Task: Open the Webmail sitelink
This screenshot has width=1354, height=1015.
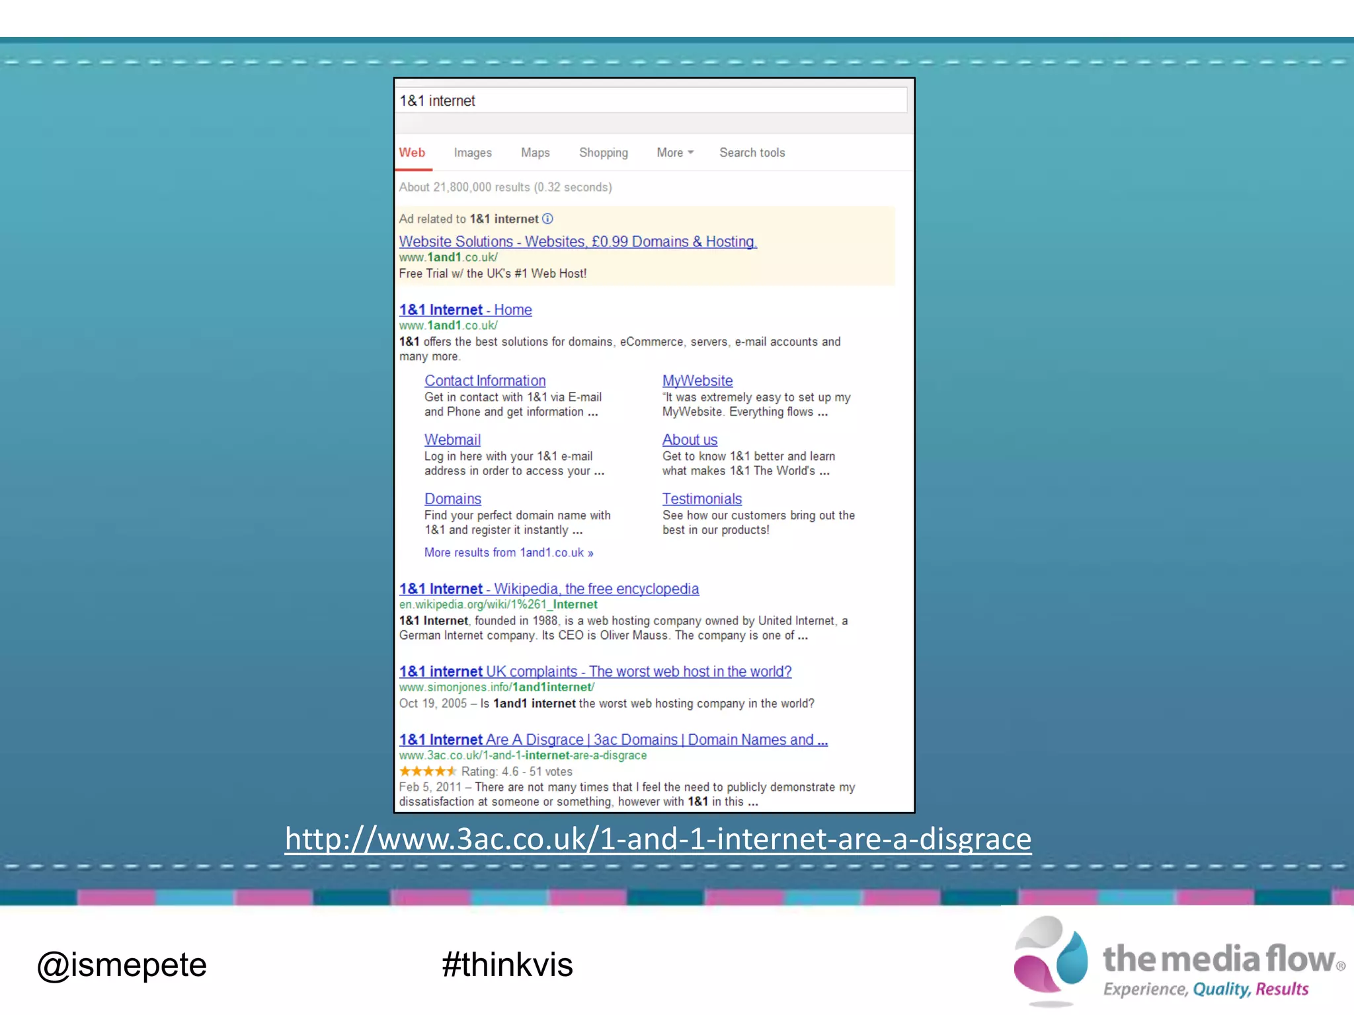Action: (452, 439)
